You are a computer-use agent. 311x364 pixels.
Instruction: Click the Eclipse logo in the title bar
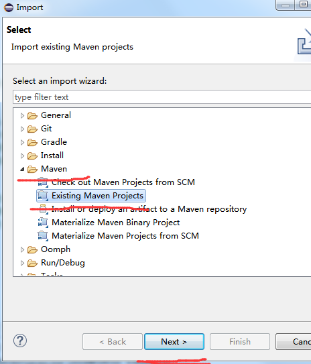[9, 7]
